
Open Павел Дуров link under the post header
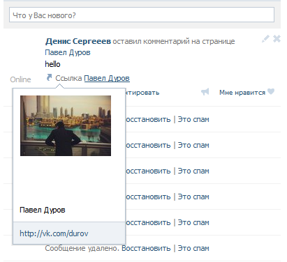pyautogui.click(x=68, y=52)
